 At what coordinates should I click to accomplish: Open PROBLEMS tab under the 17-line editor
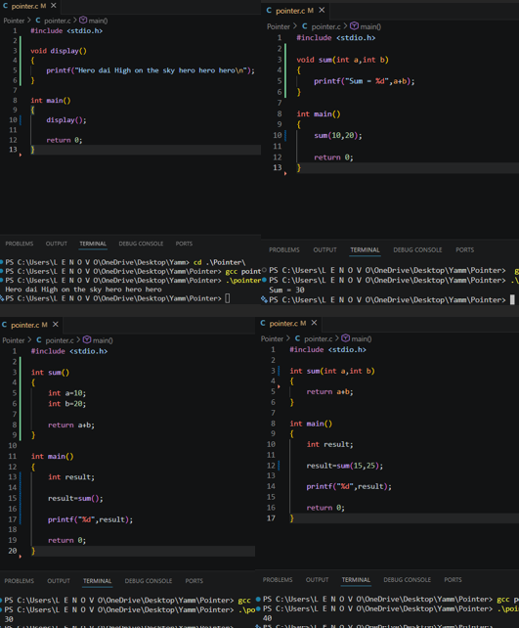pyautogui.click(x=278, y=579)
